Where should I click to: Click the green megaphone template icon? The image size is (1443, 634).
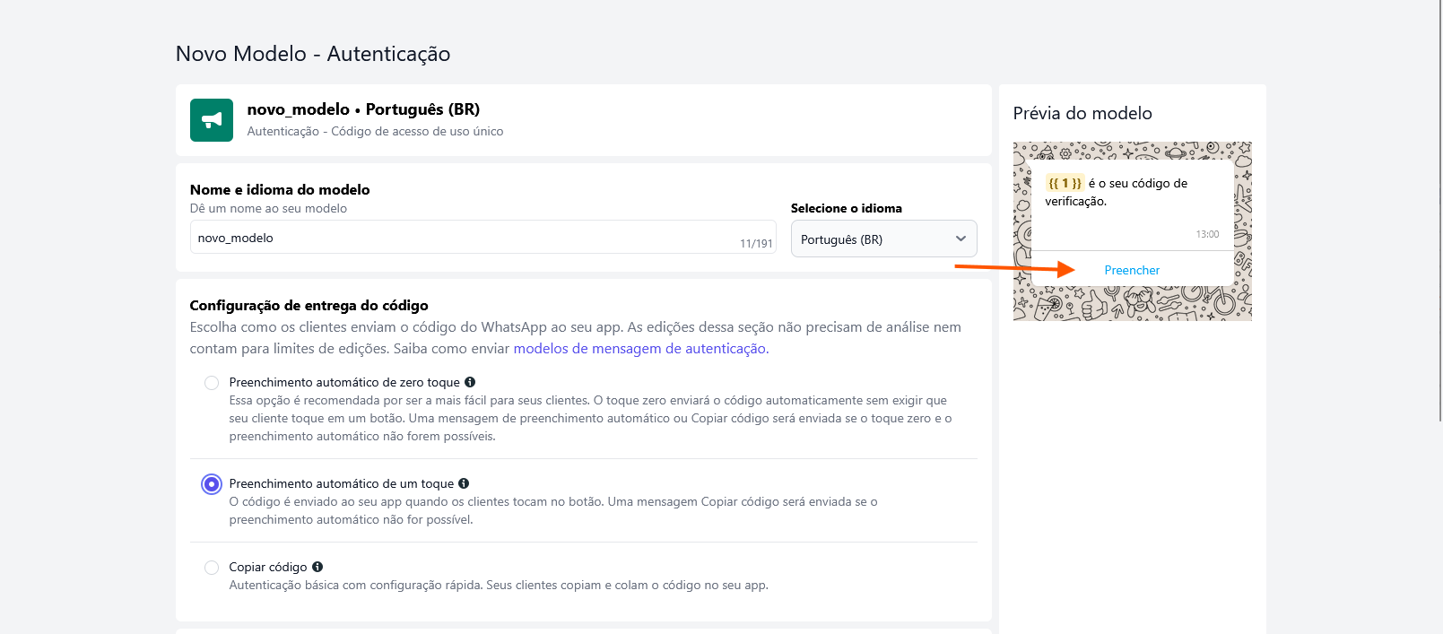(212, 120)
